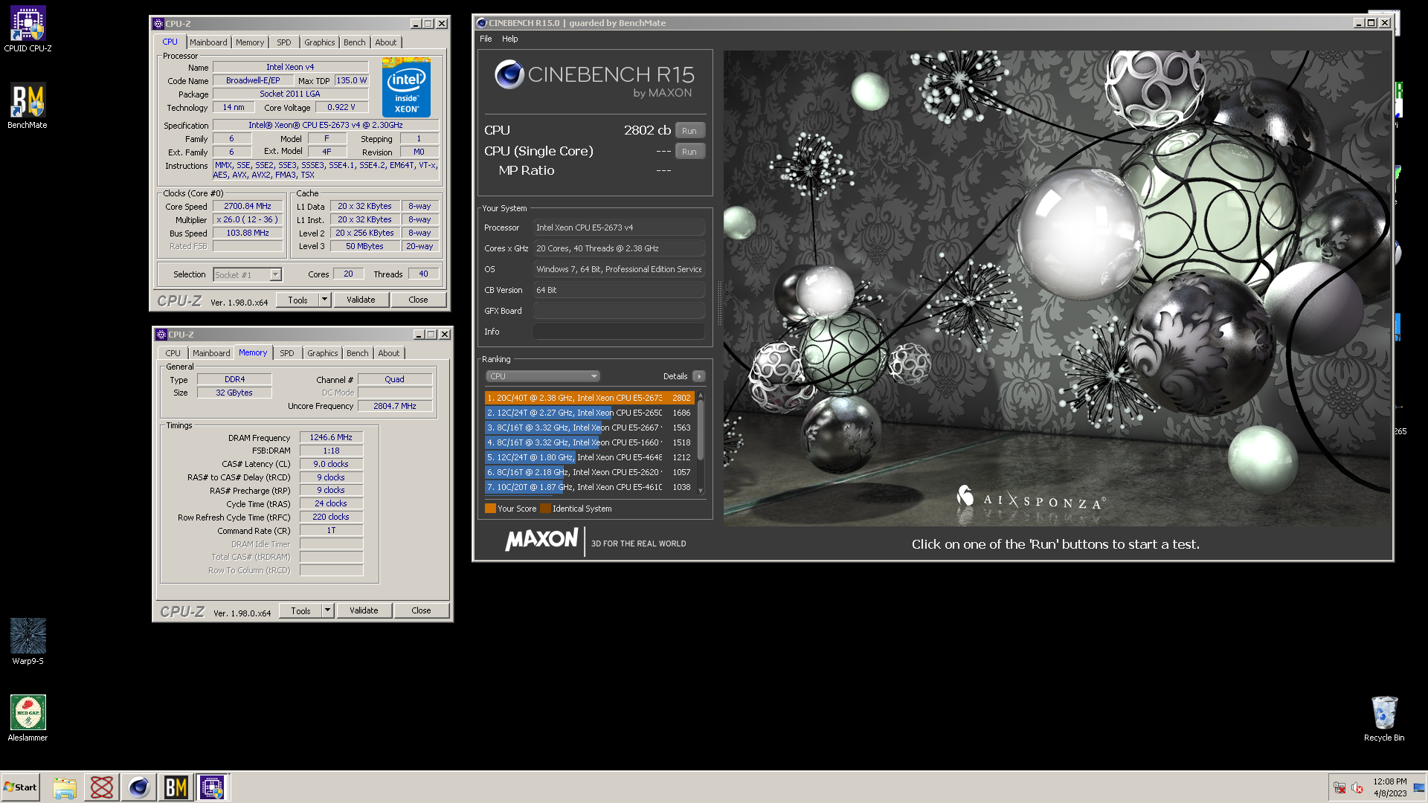Click the red crossed-circle taskbar icon
Viewport: 1428px width, 803px height.
click(102, 787)
